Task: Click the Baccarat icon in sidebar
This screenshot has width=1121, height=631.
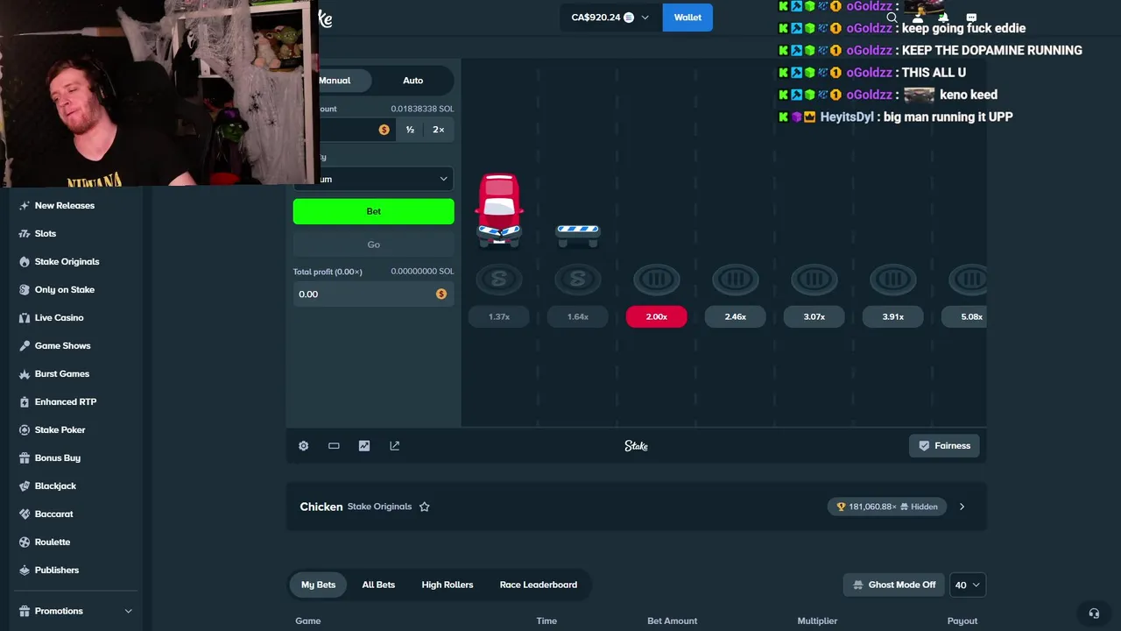Action: pos(25,514)
